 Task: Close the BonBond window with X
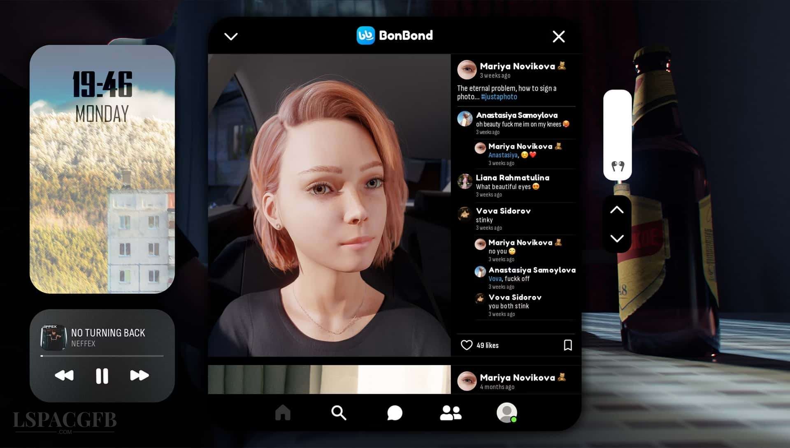click(558, 37)
